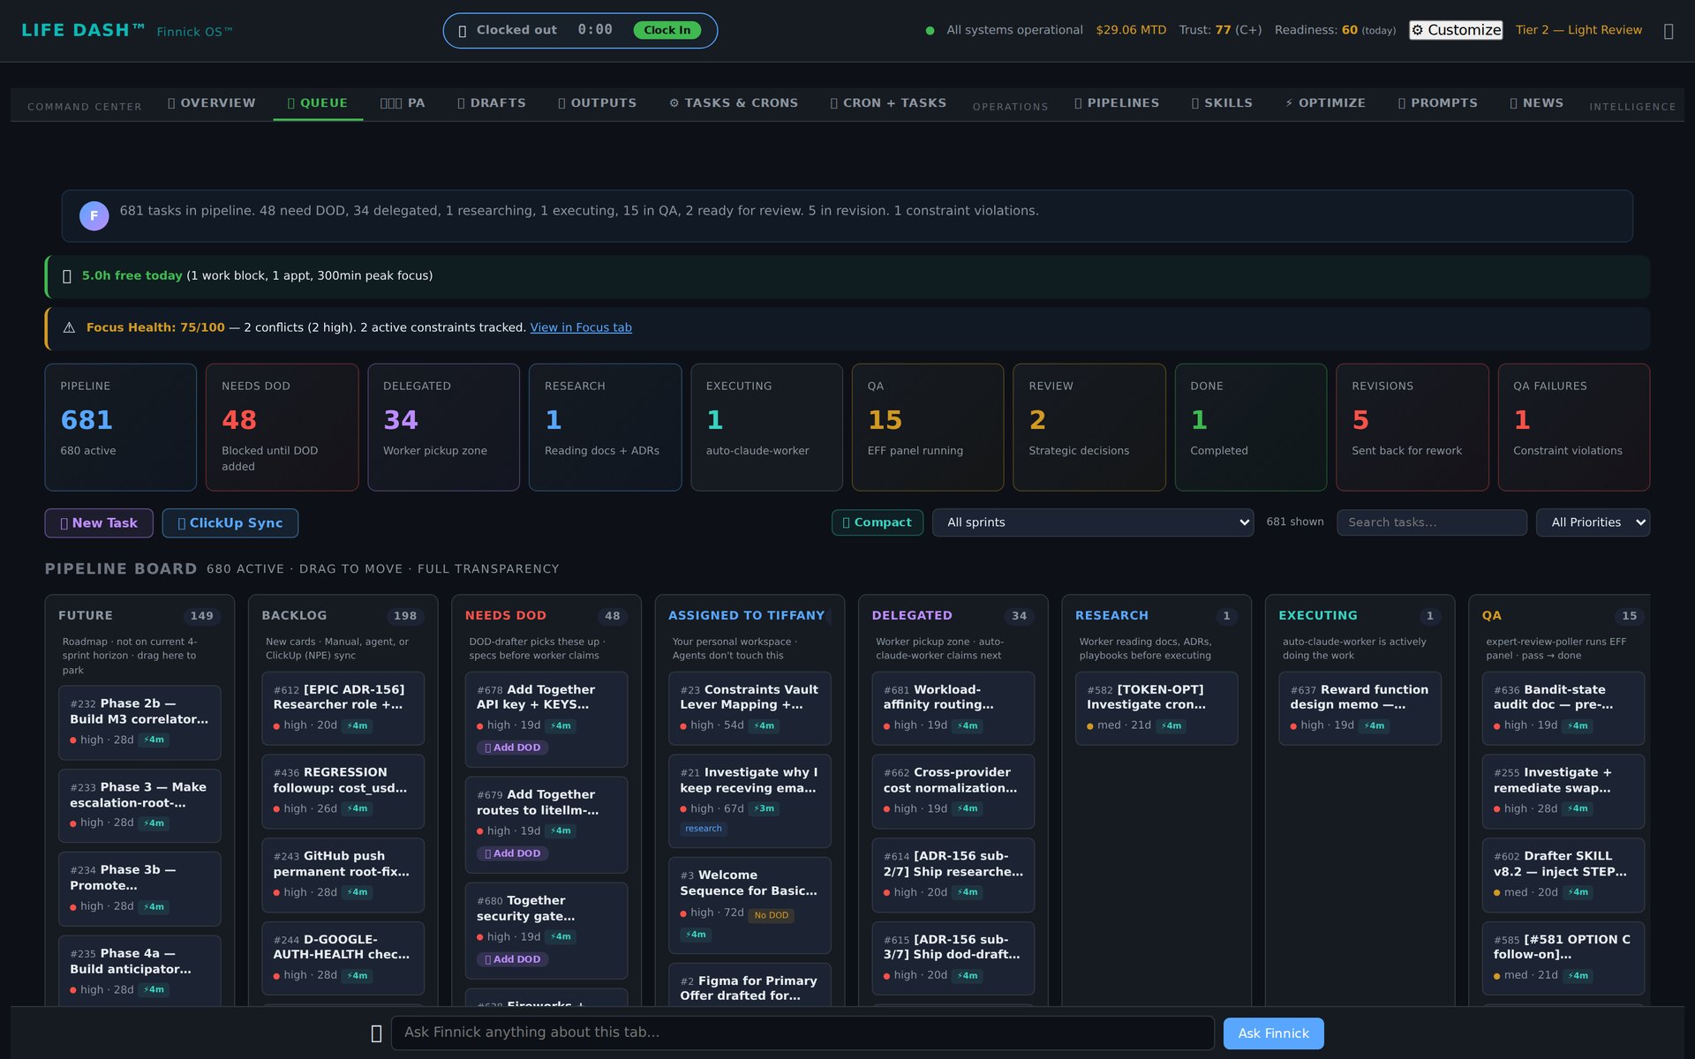Go to the DRAFTS tab
The height and width of the screenshot is (1059, 1695).
tap(492, 103)
